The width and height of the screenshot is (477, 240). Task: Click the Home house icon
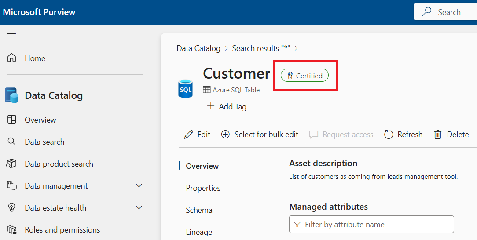[x=11, y=58]
